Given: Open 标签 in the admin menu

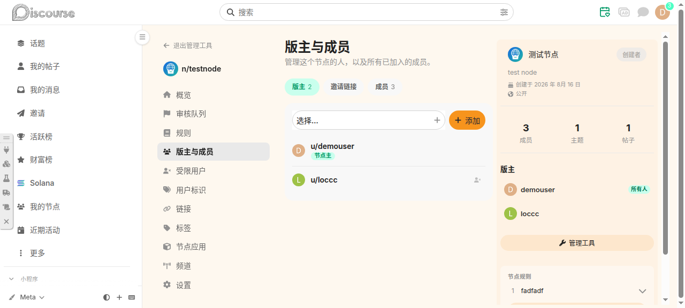Looking at the screenshot, I should tap(214, 228).
